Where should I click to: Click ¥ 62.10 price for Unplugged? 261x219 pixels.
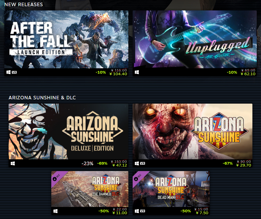point(248,74)
